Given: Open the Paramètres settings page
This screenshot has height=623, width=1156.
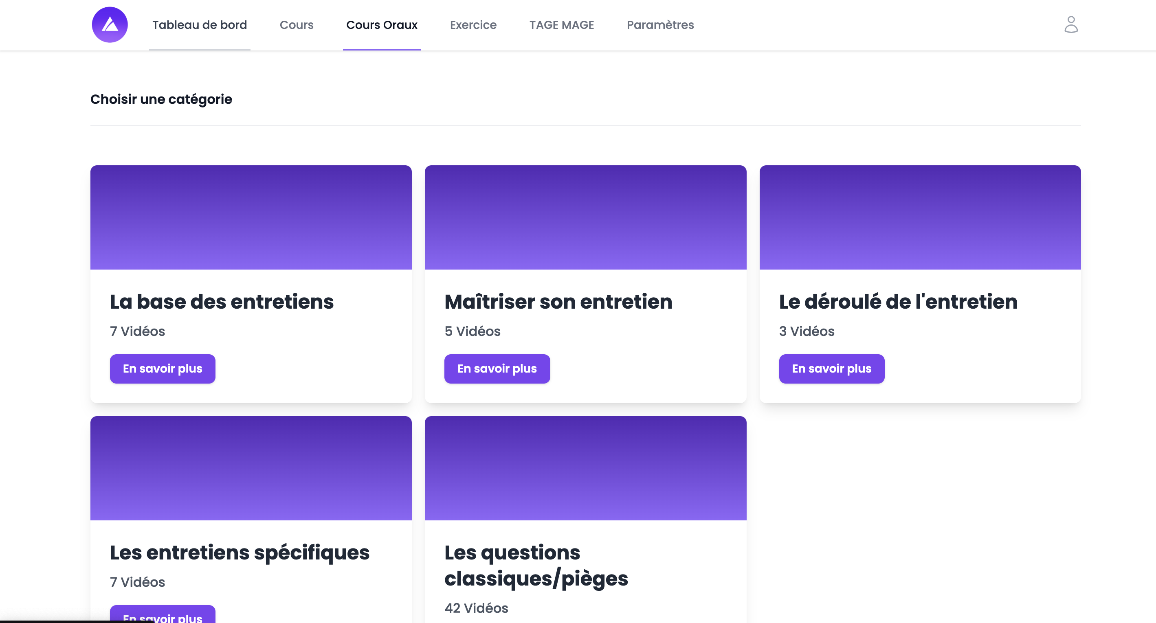Looking at the screenshot, I should coord(660,25).
